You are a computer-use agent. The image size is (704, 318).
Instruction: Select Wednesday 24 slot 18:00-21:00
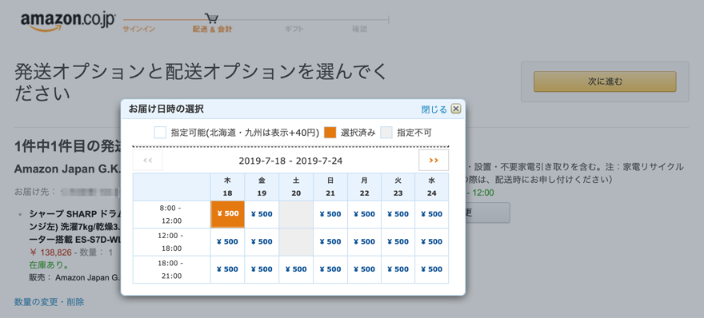(431, 269)
